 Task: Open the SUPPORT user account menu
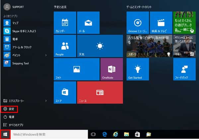(14, 7)
